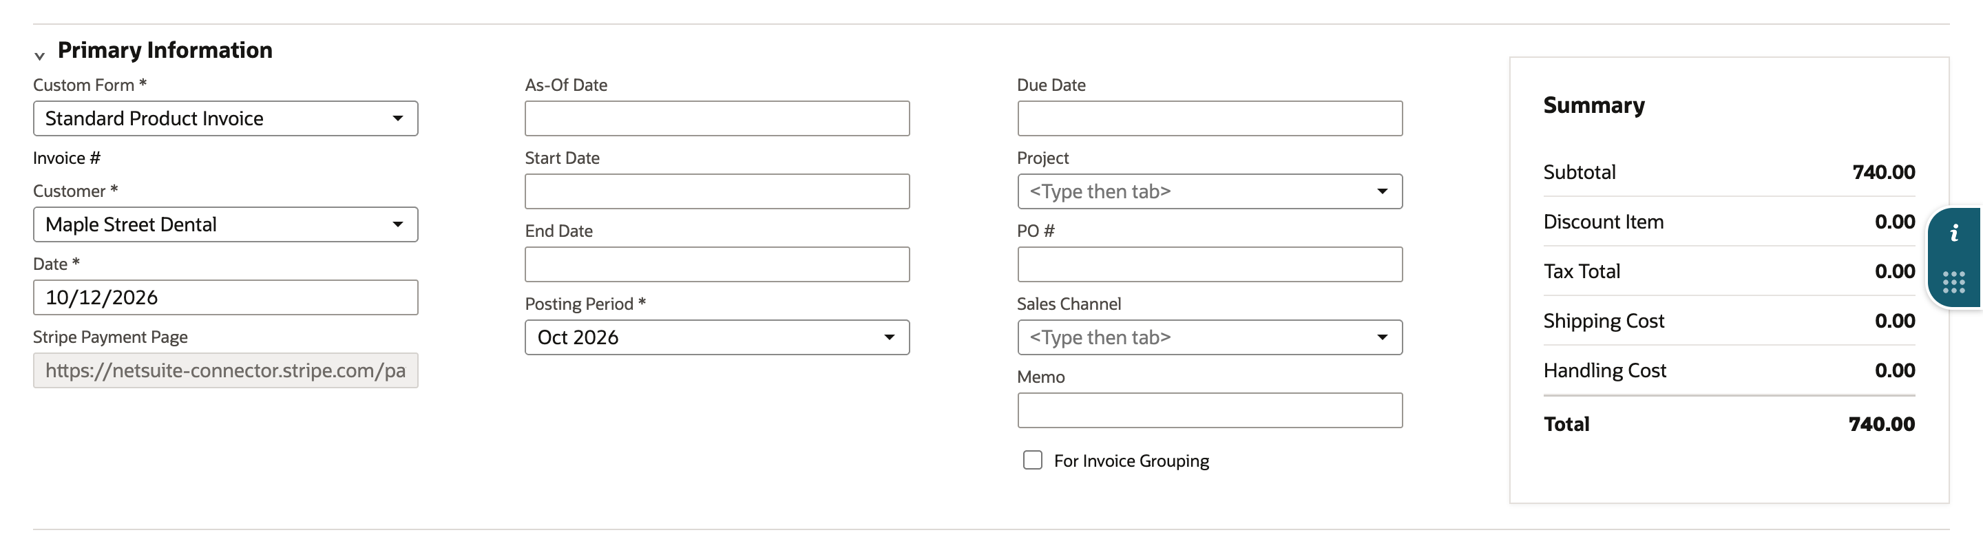Open the Posting Period dropdown
Screen dimensions: 1983x537
click(717, 338)
